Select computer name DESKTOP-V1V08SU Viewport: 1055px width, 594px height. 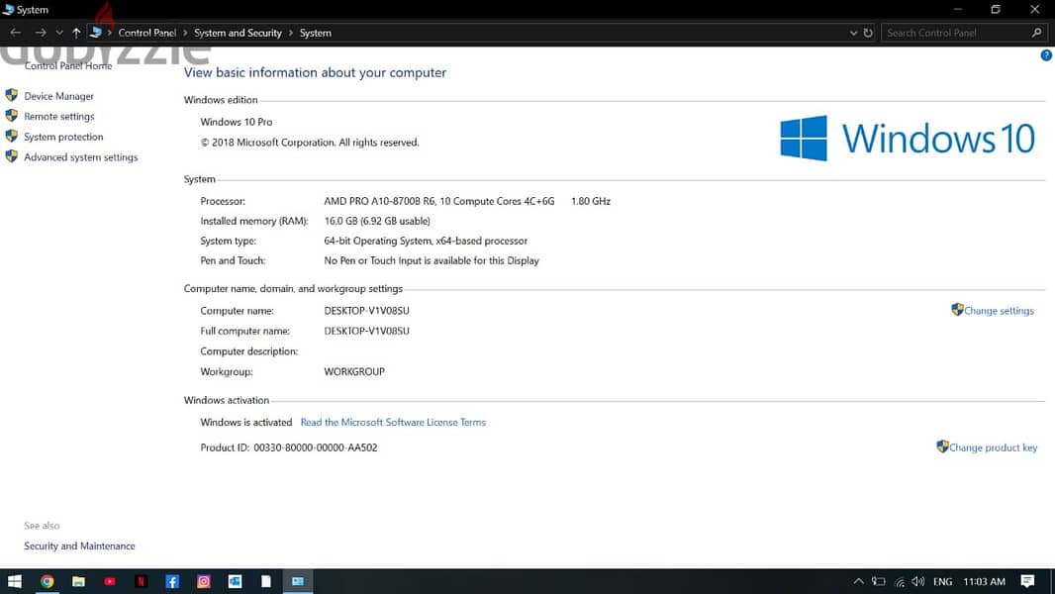[367, 311]
